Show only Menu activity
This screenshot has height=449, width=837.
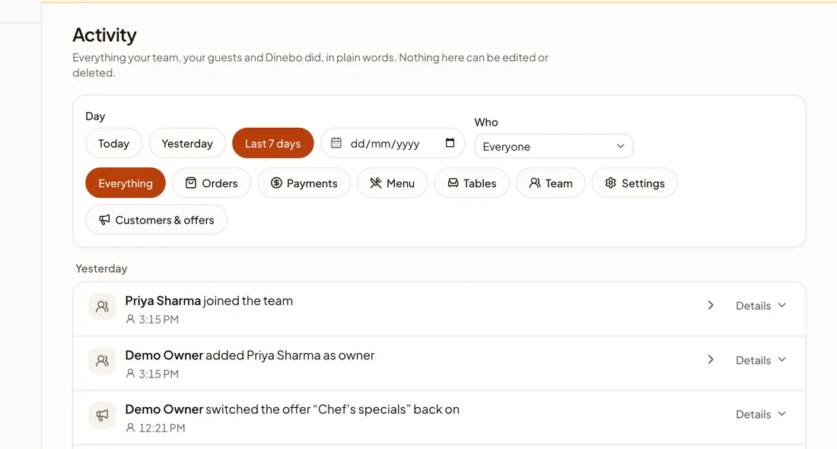pos(393,183)
